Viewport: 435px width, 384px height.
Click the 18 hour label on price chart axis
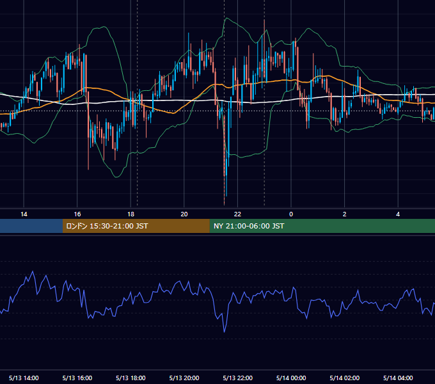(130, 214)
